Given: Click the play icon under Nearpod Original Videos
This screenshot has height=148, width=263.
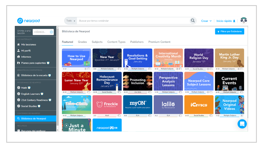Looking at the screenshot, I should pyautogui.click(x=242, y=115).
